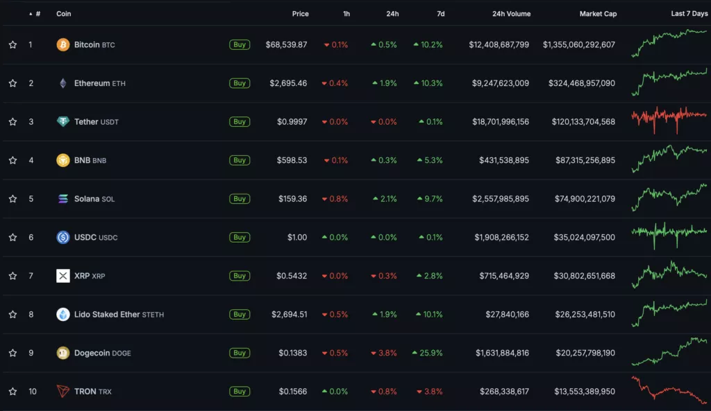The width and height of the screenshot is (711, 411).
Task: Favorite Bitcoin with its star
Action: 12,45
